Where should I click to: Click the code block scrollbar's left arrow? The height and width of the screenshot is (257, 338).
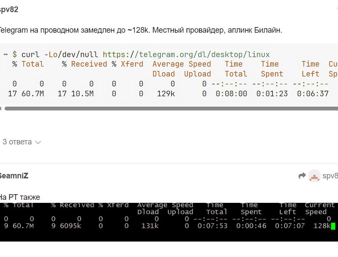1,108
